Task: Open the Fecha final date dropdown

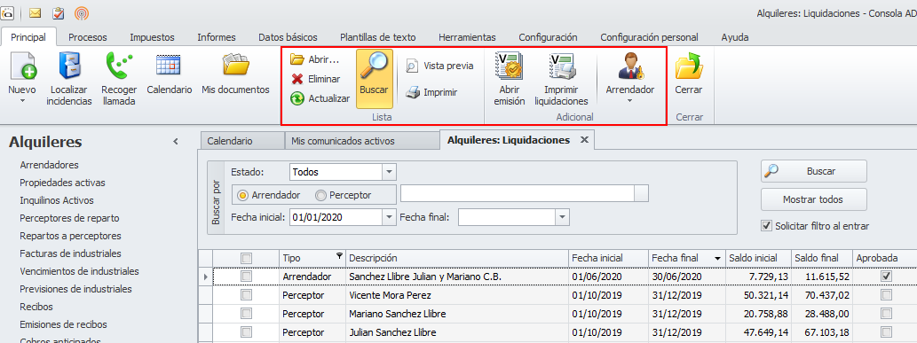Action: (x=562, y=217)
